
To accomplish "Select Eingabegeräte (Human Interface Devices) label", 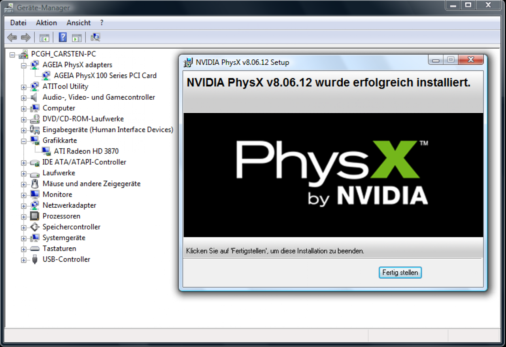I will 108,129.
